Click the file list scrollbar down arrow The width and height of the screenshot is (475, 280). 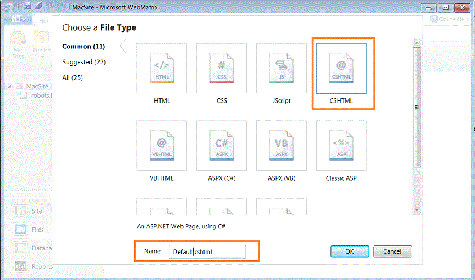tap(417, 210)
